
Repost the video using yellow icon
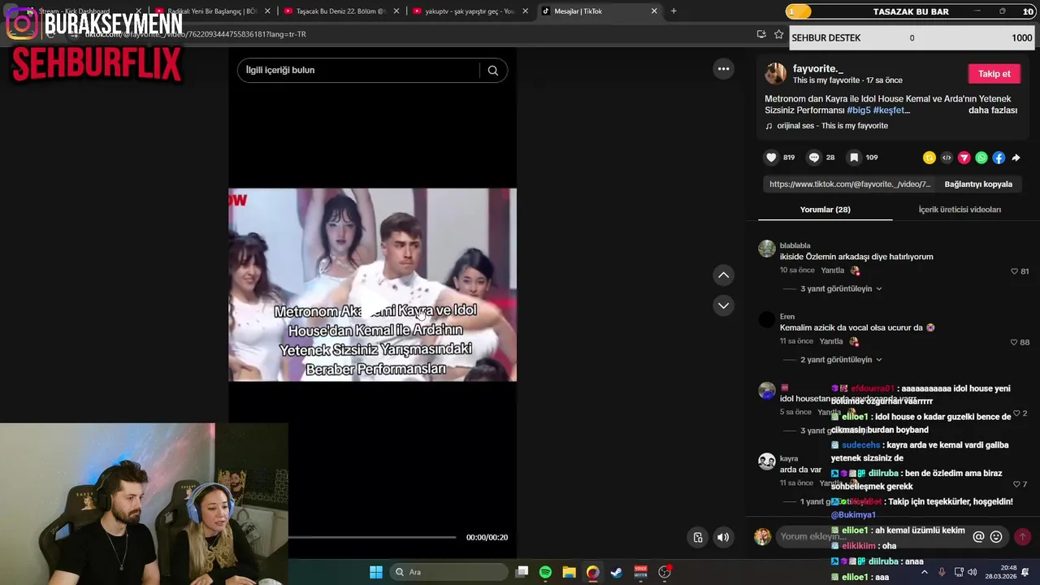pos(929,158)
